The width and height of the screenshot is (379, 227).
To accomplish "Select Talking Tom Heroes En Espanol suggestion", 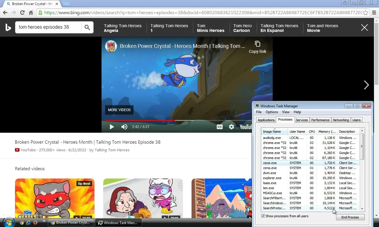I will tap(279, 28).
